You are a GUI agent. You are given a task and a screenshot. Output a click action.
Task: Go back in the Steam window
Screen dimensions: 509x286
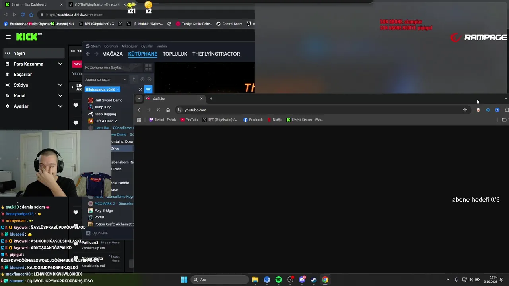coord(88,54)
